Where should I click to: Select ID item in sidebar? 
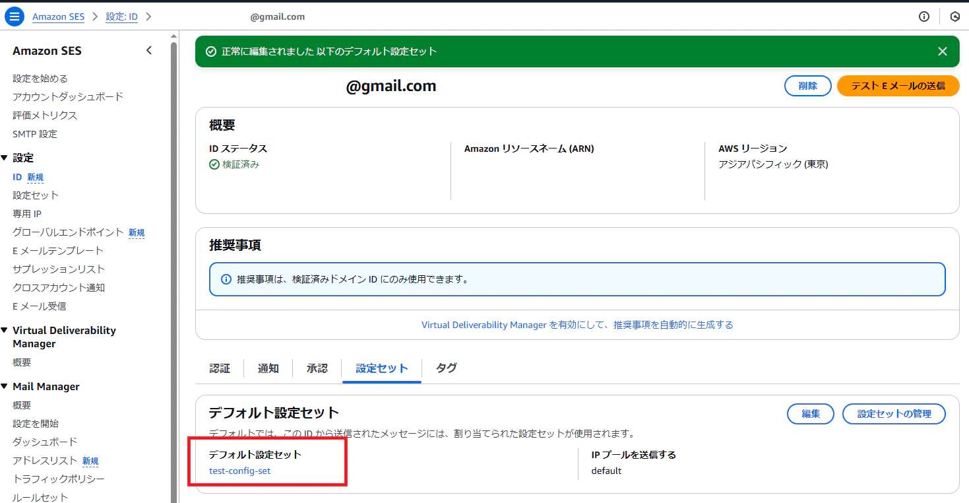pos(17,177)
